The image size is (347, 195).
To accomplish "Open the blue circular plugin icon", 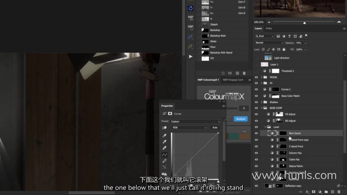I will click(x=190, y=8).
